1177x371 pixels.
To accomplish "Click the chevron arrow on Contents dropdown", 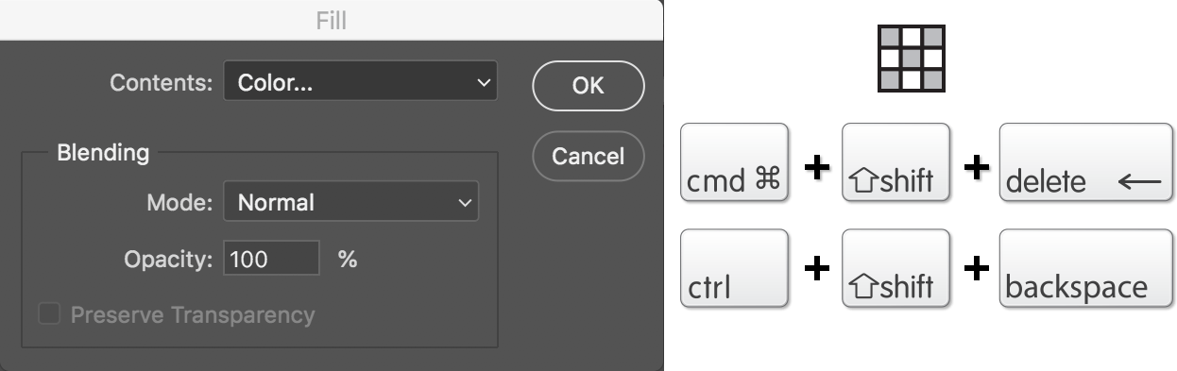I will [483, 84].
